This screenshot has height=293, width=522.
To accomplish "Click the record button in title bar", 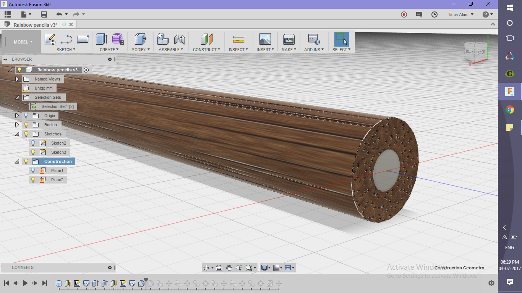I will (x=404, y=14).
